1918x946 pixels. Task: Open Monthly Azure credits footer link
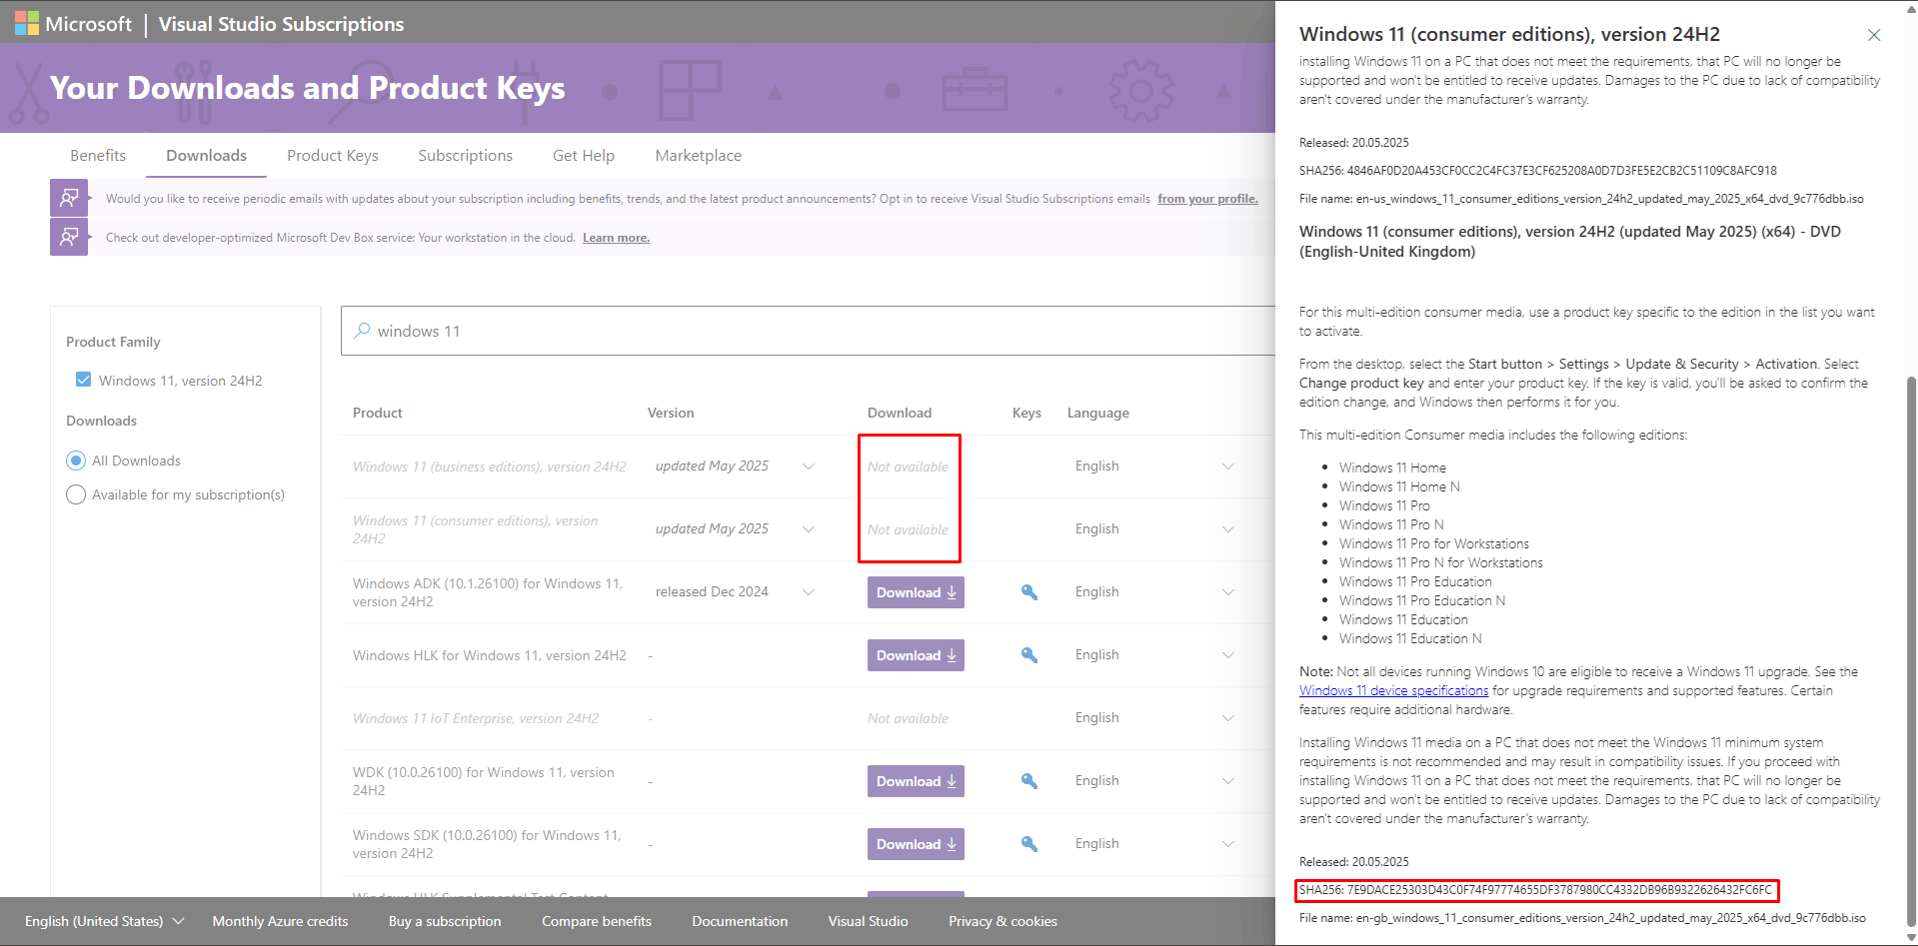280,921
